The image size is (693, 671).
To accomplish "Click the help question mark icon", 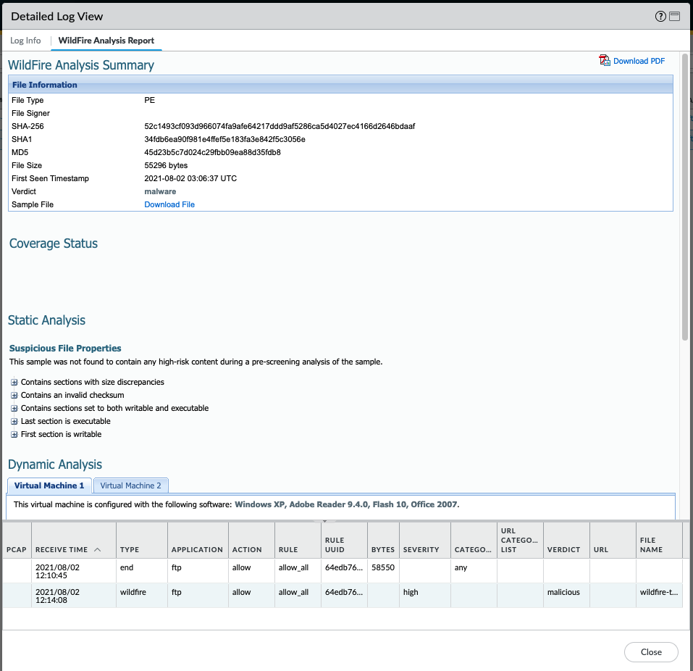I will click(x=660, y=17).
